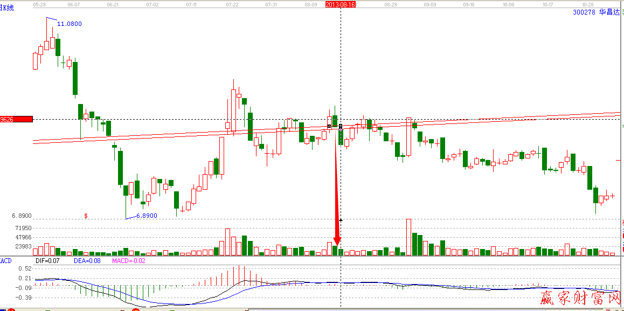Select the upper red trend line at right edge
The width and height of the screenshot is (624, 311).
click(x=614, y=113)
